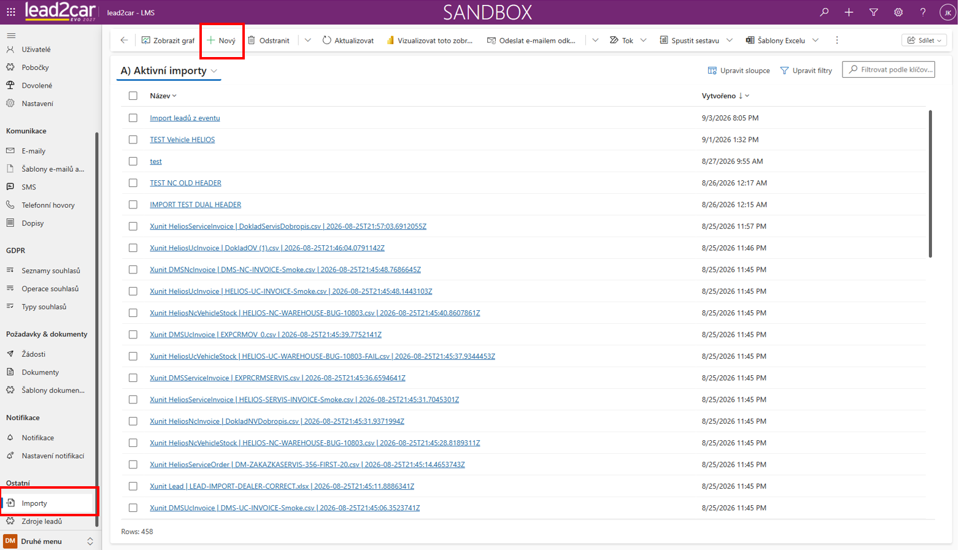Viewport: 959px width, 550px height.
Task: Focus the Filtrovat podle klíčov... search field
Action: 888,70
